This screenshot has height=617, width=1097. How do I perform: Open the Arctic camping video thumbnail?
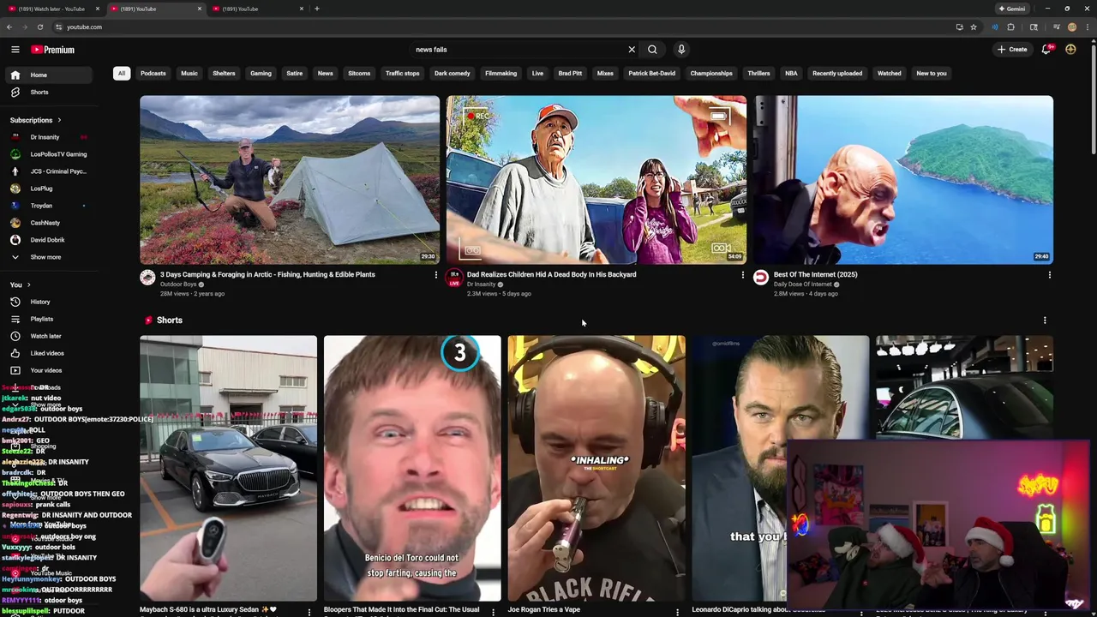tap(290, 180)
